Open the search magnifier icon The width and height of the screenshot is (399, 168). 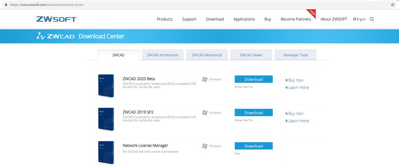click(372, 19)
